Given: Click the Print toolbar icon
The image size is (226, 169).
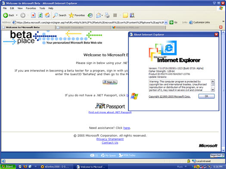Looking at the screenshot, I should coord(107,15).
